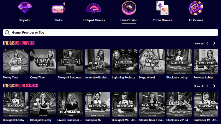Open Blackjack 16 thumbnail
The height and width of the screenshot is (124, 221).
pos(97,104)
